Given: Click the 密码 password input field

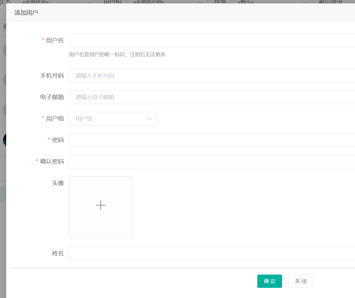Looking at the screenshot, I should pyautogui.click(x=198, y=140).
